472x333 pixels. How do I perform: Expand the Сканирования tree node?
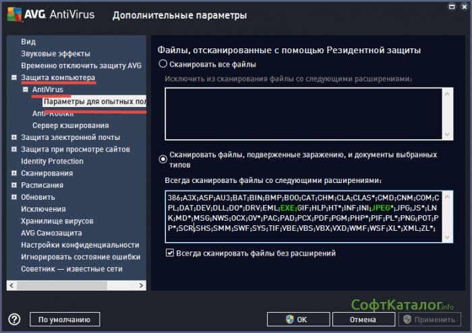click(x=14, y=174)
